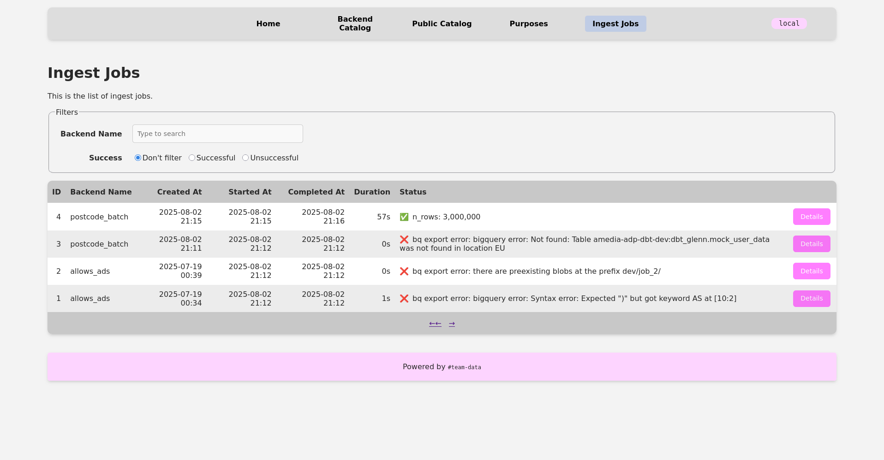This screenshot has width=884, height=460.
Task: Click the local environment badge
Action: point(789,24)
